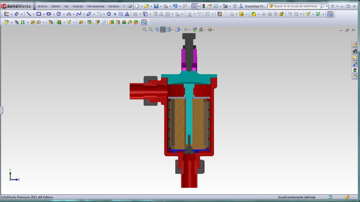Select the Text sketch tool
The image size is (360, 202).
[x=127, y=14]
